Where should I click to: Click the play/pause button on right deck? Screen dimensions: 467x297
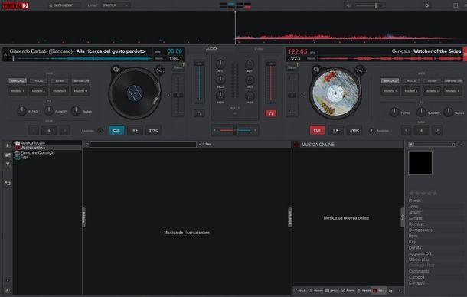(x=335, y=130)
